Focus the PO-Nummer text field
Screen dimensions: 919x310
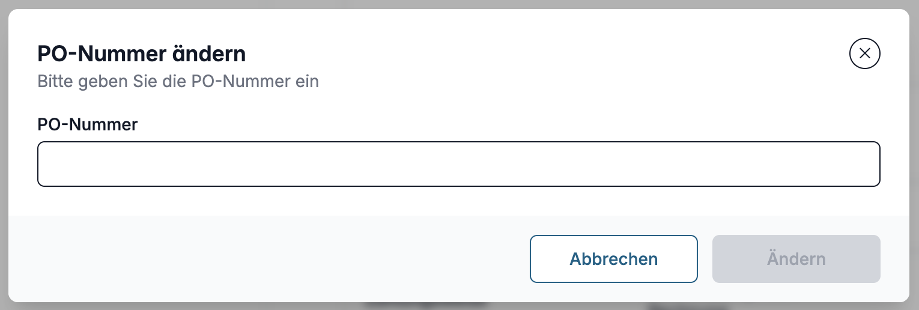coord(459,164)
